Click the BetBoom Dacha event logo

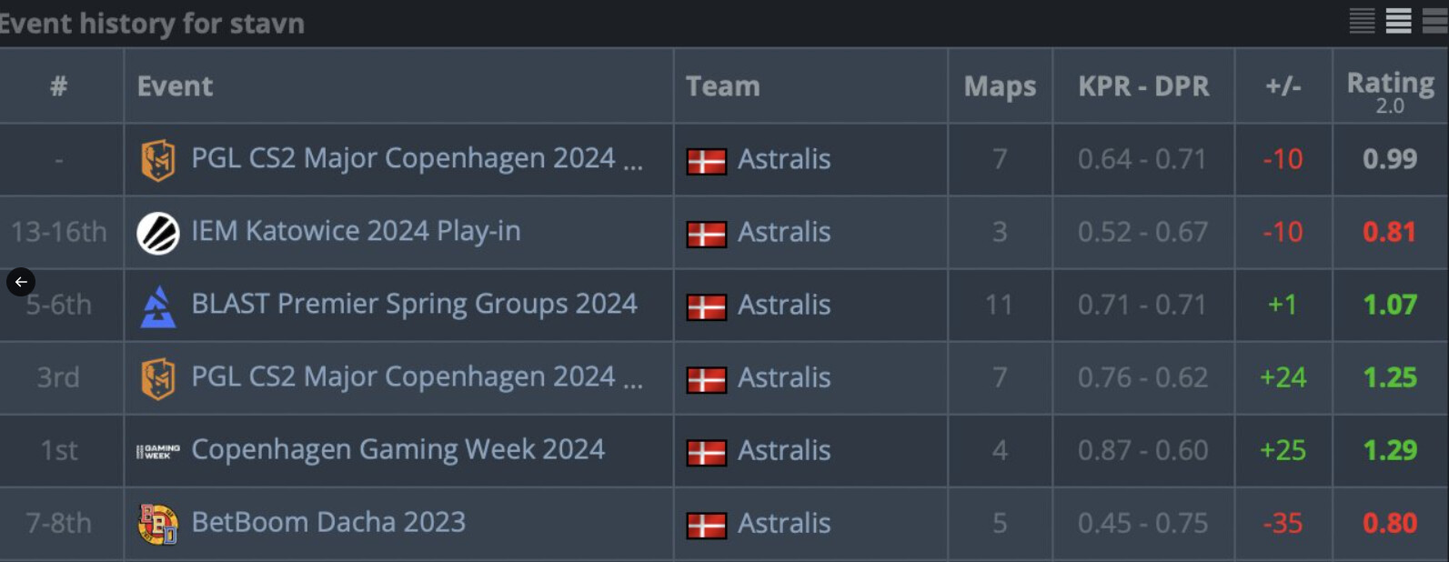point(157,524)
